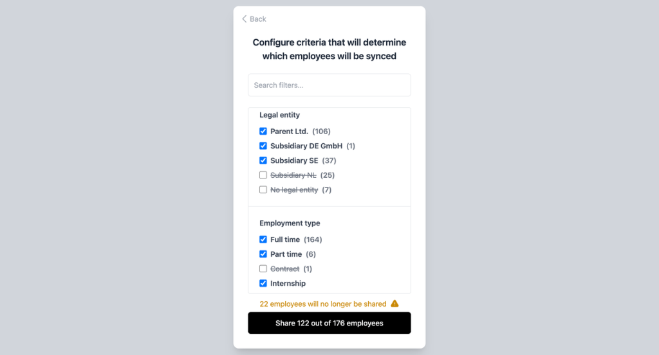Go back using the Back link
The width and height of the screenshot is (659, 355).
[254, 19]
